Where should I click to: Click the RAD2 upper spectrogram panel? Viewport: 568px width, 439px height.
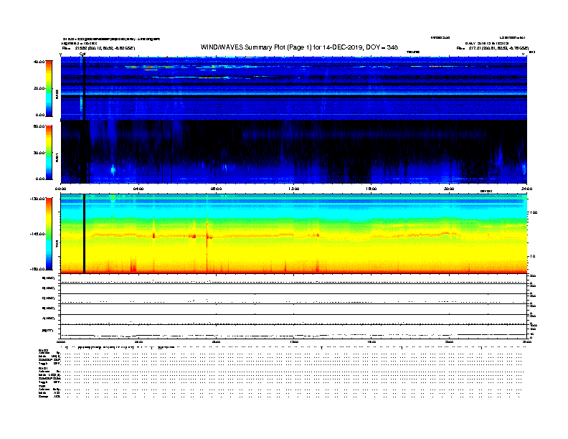point(294,88)
